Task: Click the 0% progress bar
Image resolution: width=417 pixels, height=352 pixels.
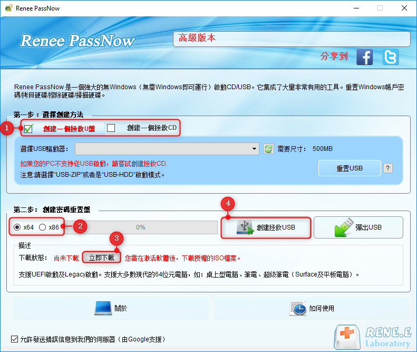Action: [141, 227]
